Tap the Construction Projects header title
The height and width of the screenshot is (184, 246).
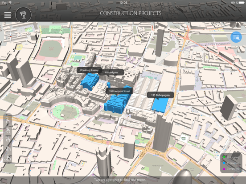pyautogui.click(x=131, y=13)
